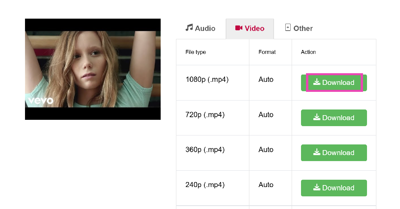Click the Format column header
The width and height of the screenshot is (400, 209).
click(x=267, y=52)
